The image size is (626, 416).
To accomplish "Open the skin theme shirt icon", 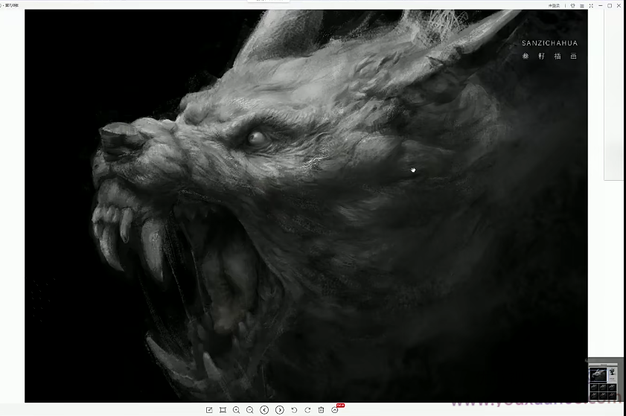I will 572,5.
